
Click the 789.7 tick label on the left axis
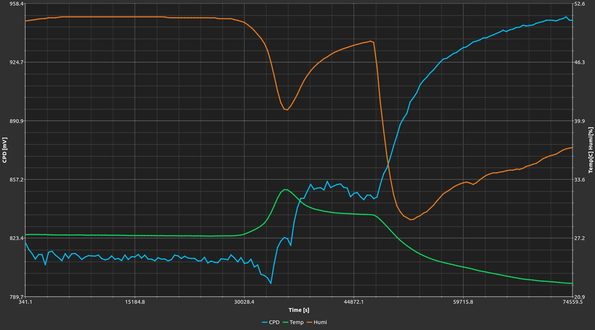point(16,297)
